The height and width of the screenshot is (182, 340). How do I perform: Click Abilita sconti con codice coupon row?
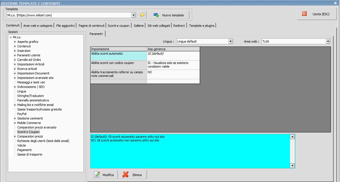(118, 65)
